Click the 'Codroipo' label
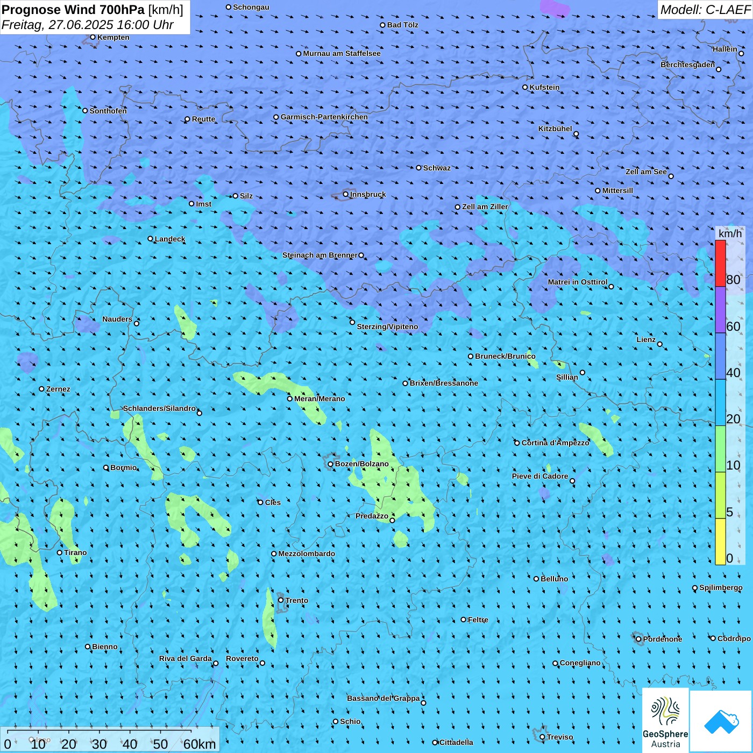Screen dimensions: 753x753 point(734,638)
